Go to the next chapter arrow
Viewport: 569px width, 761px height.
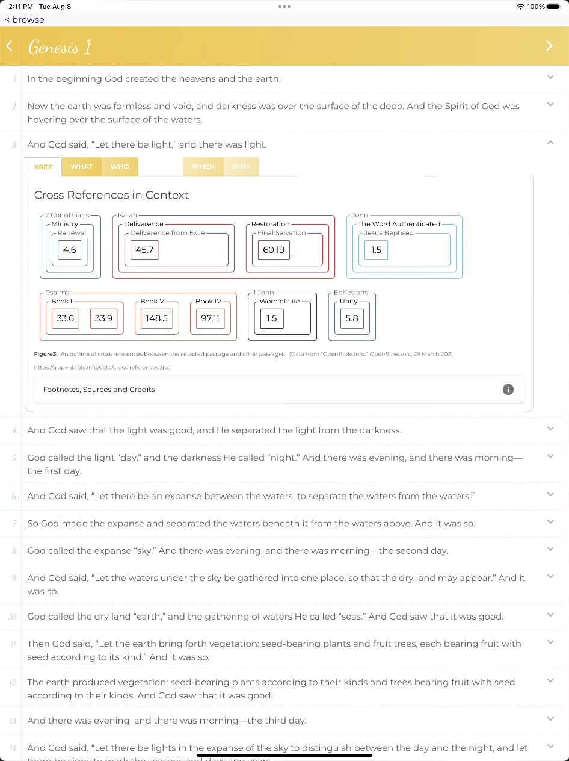549,46
